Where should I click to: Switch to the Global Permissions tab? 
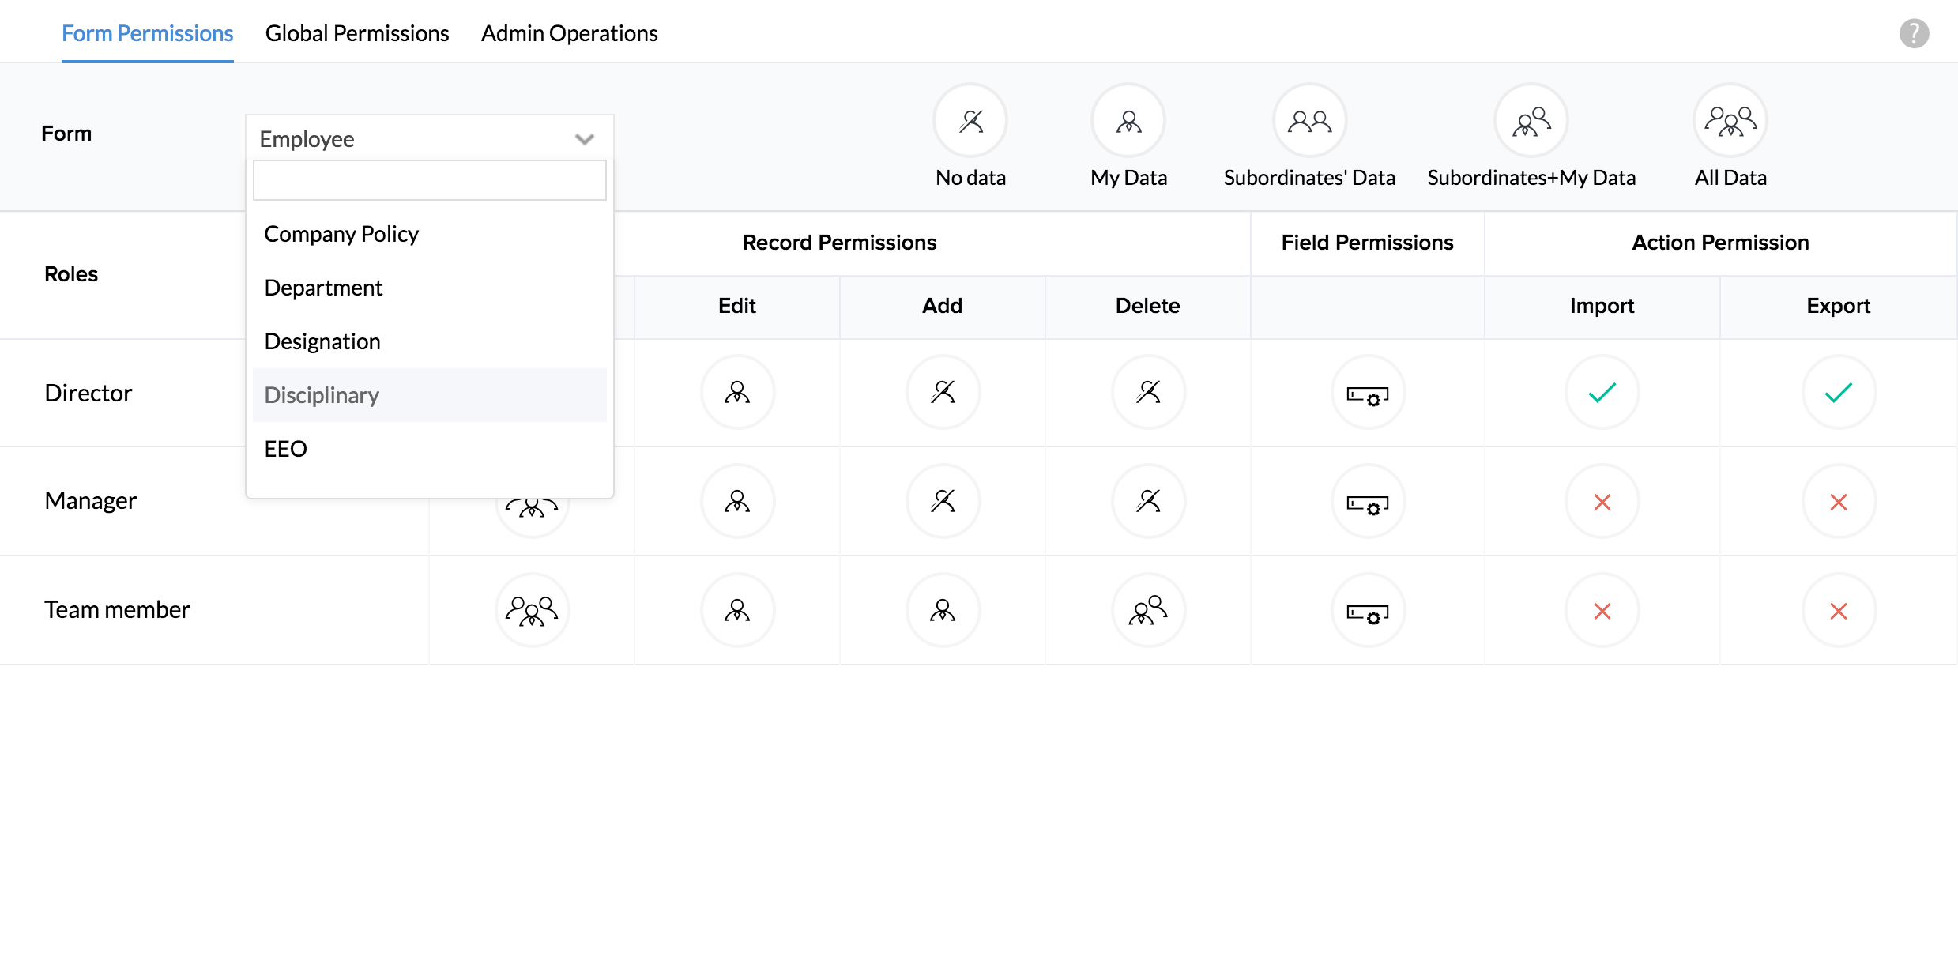click(x=357, y=33)
